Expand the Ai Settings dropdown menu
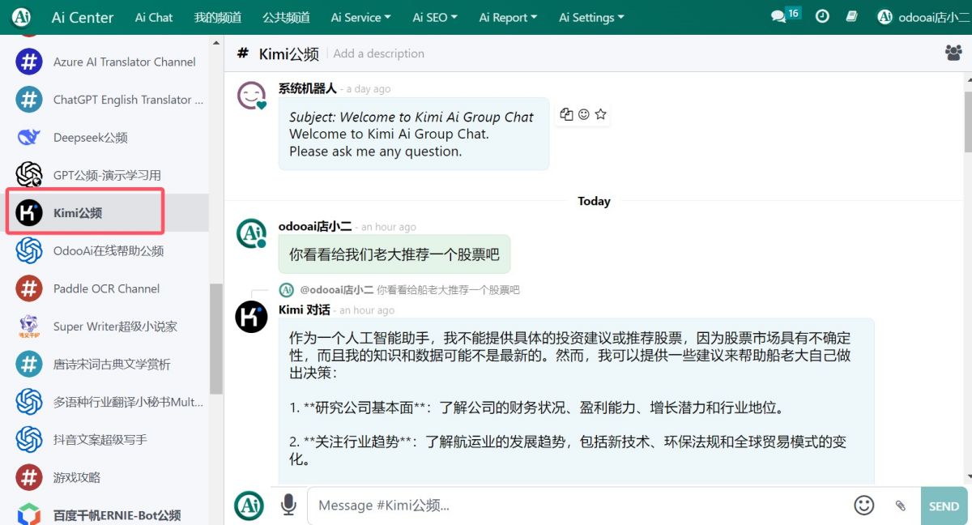The height and width of the screenshot is (525, 972). (591, 17)
